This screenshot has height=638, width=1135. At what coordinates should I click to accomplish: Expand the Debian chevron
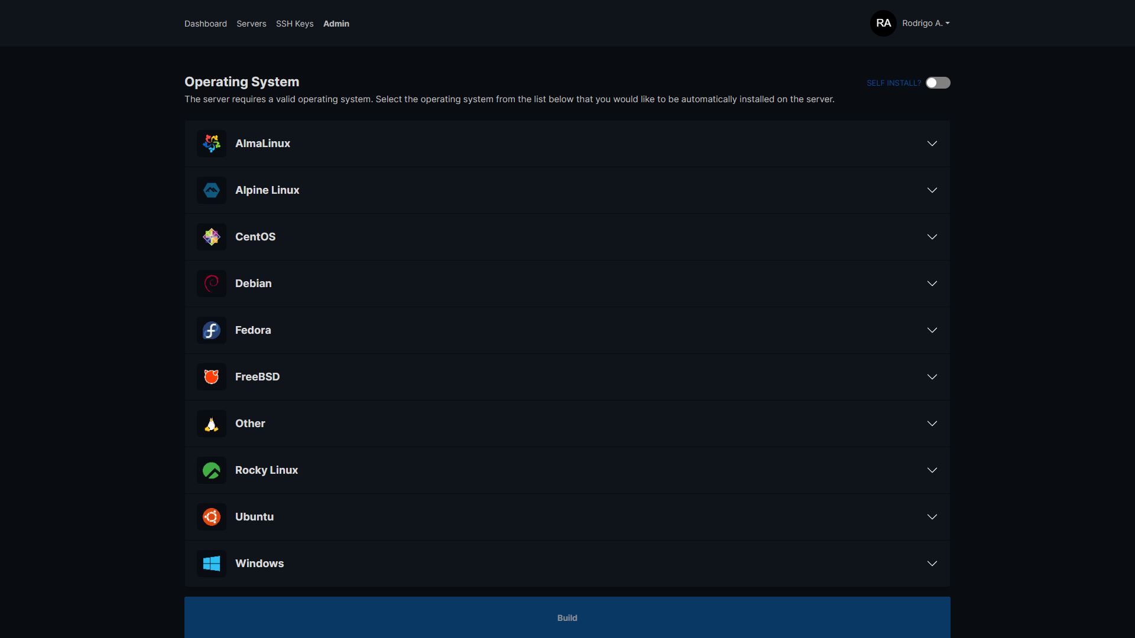[x=932, y=284]
